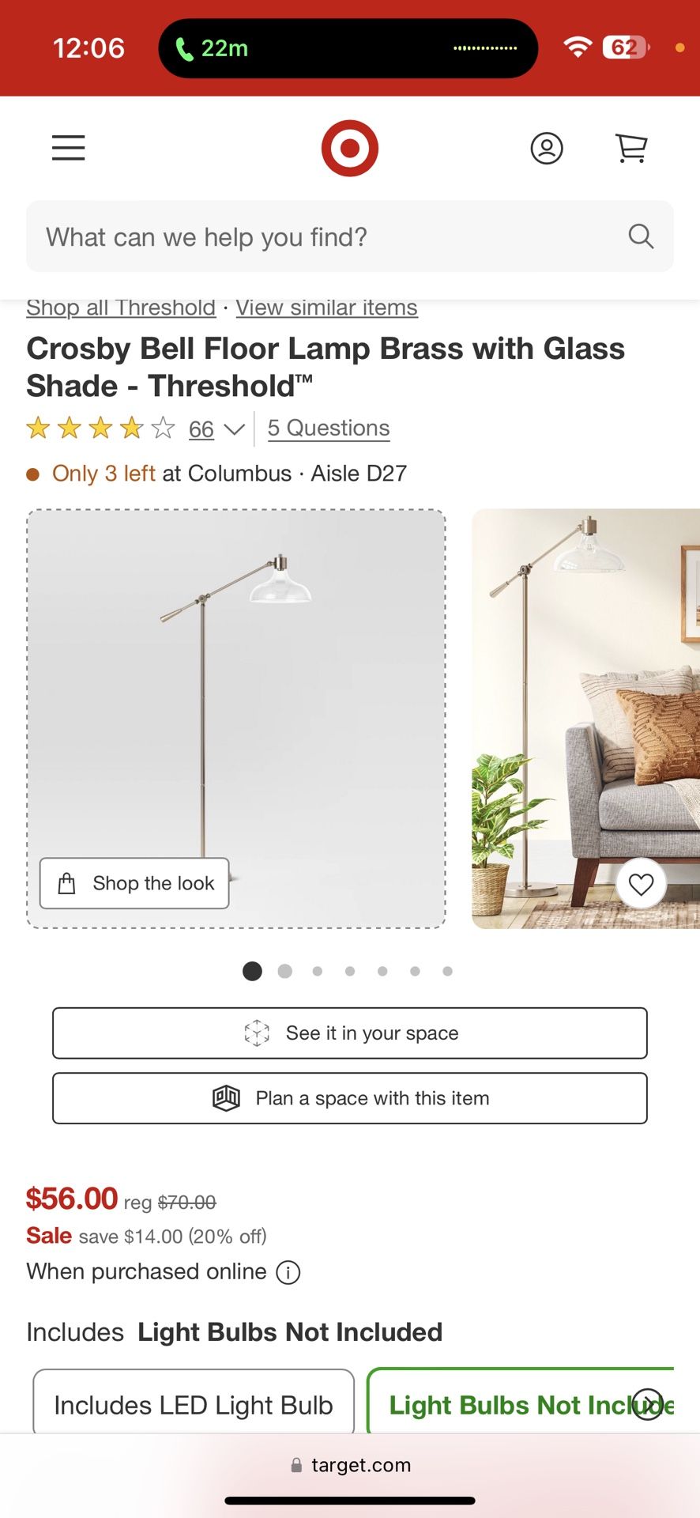View the shopping cart
This screenshot has width=700, height=1518.
click(631, 148)
